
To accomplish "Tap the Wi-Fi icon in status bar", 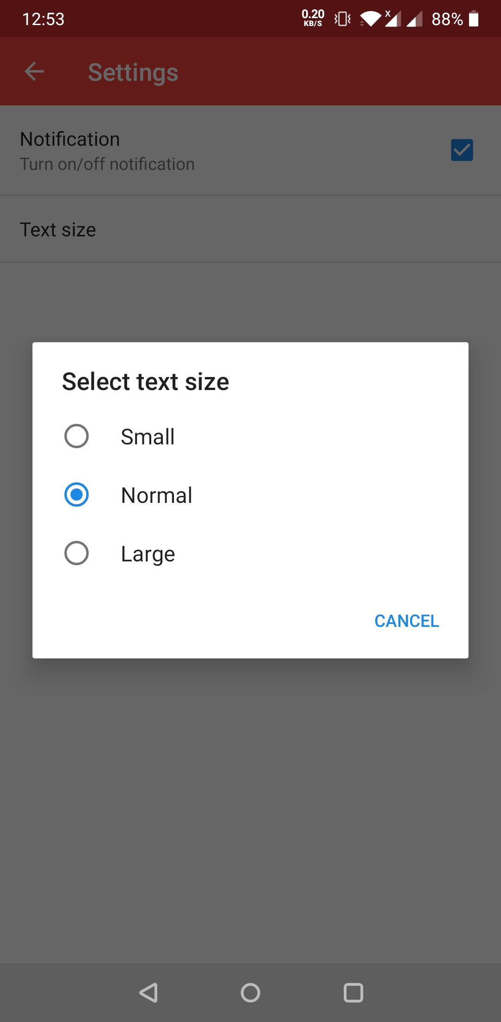I will (x=370, y=19).
